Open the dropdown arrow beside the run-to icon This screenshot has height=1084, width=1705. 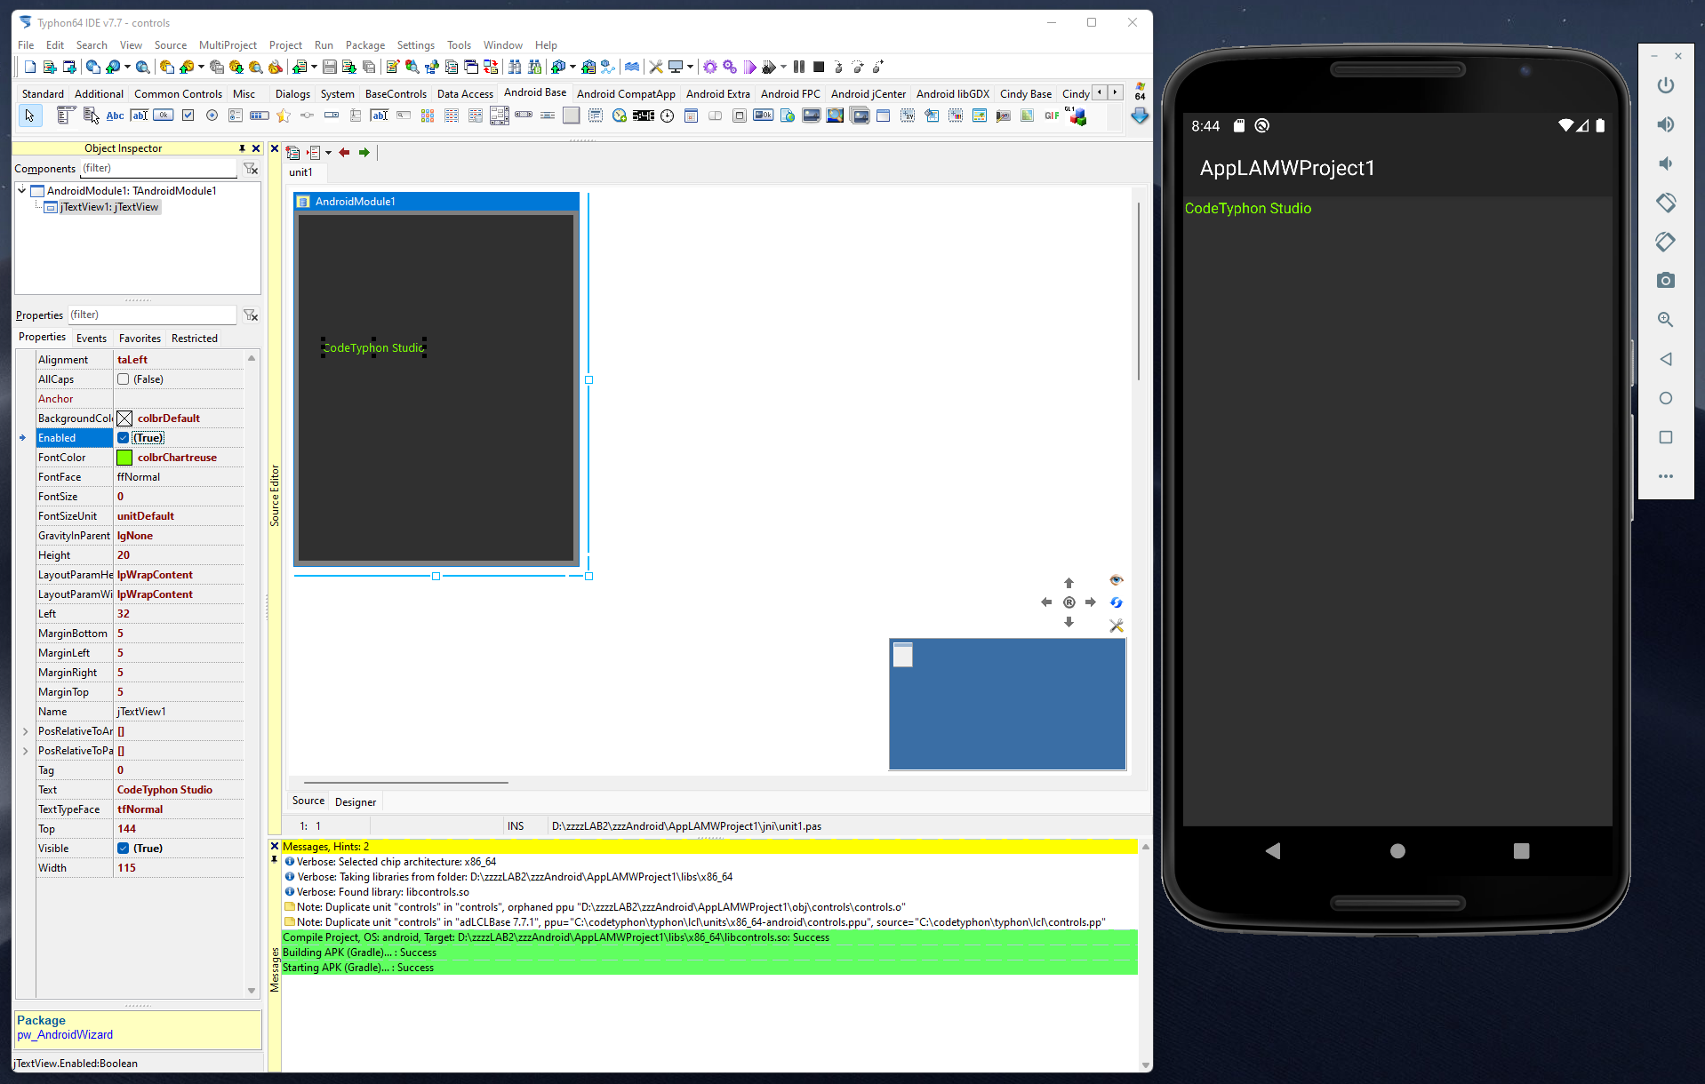(783, 67)
